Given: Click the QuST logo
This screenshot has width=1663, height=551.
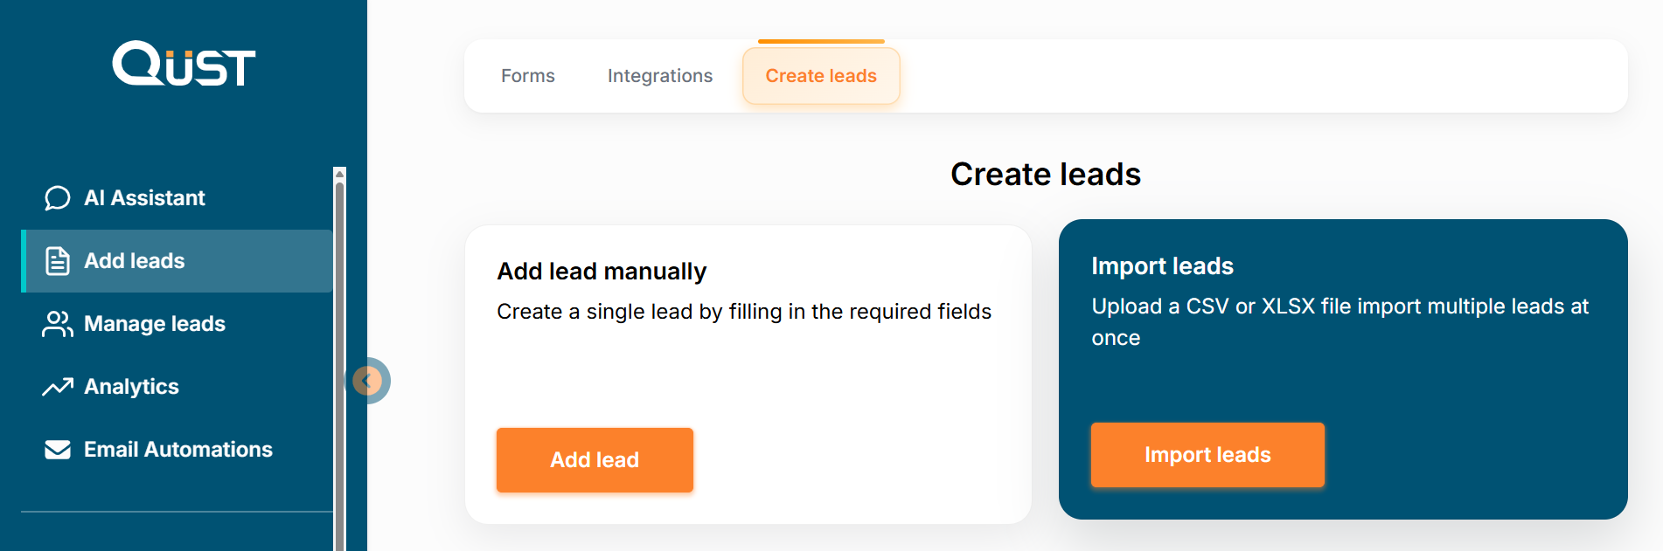Looking at the screenshot, I should [184, 64].
